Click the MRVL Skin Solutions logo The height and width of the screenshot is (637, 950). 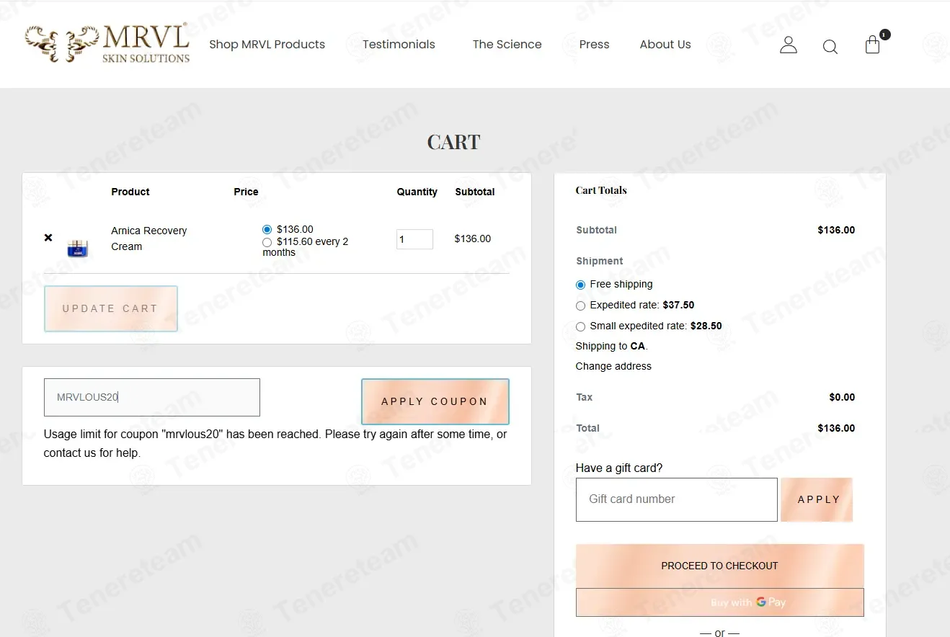[107, 43]
